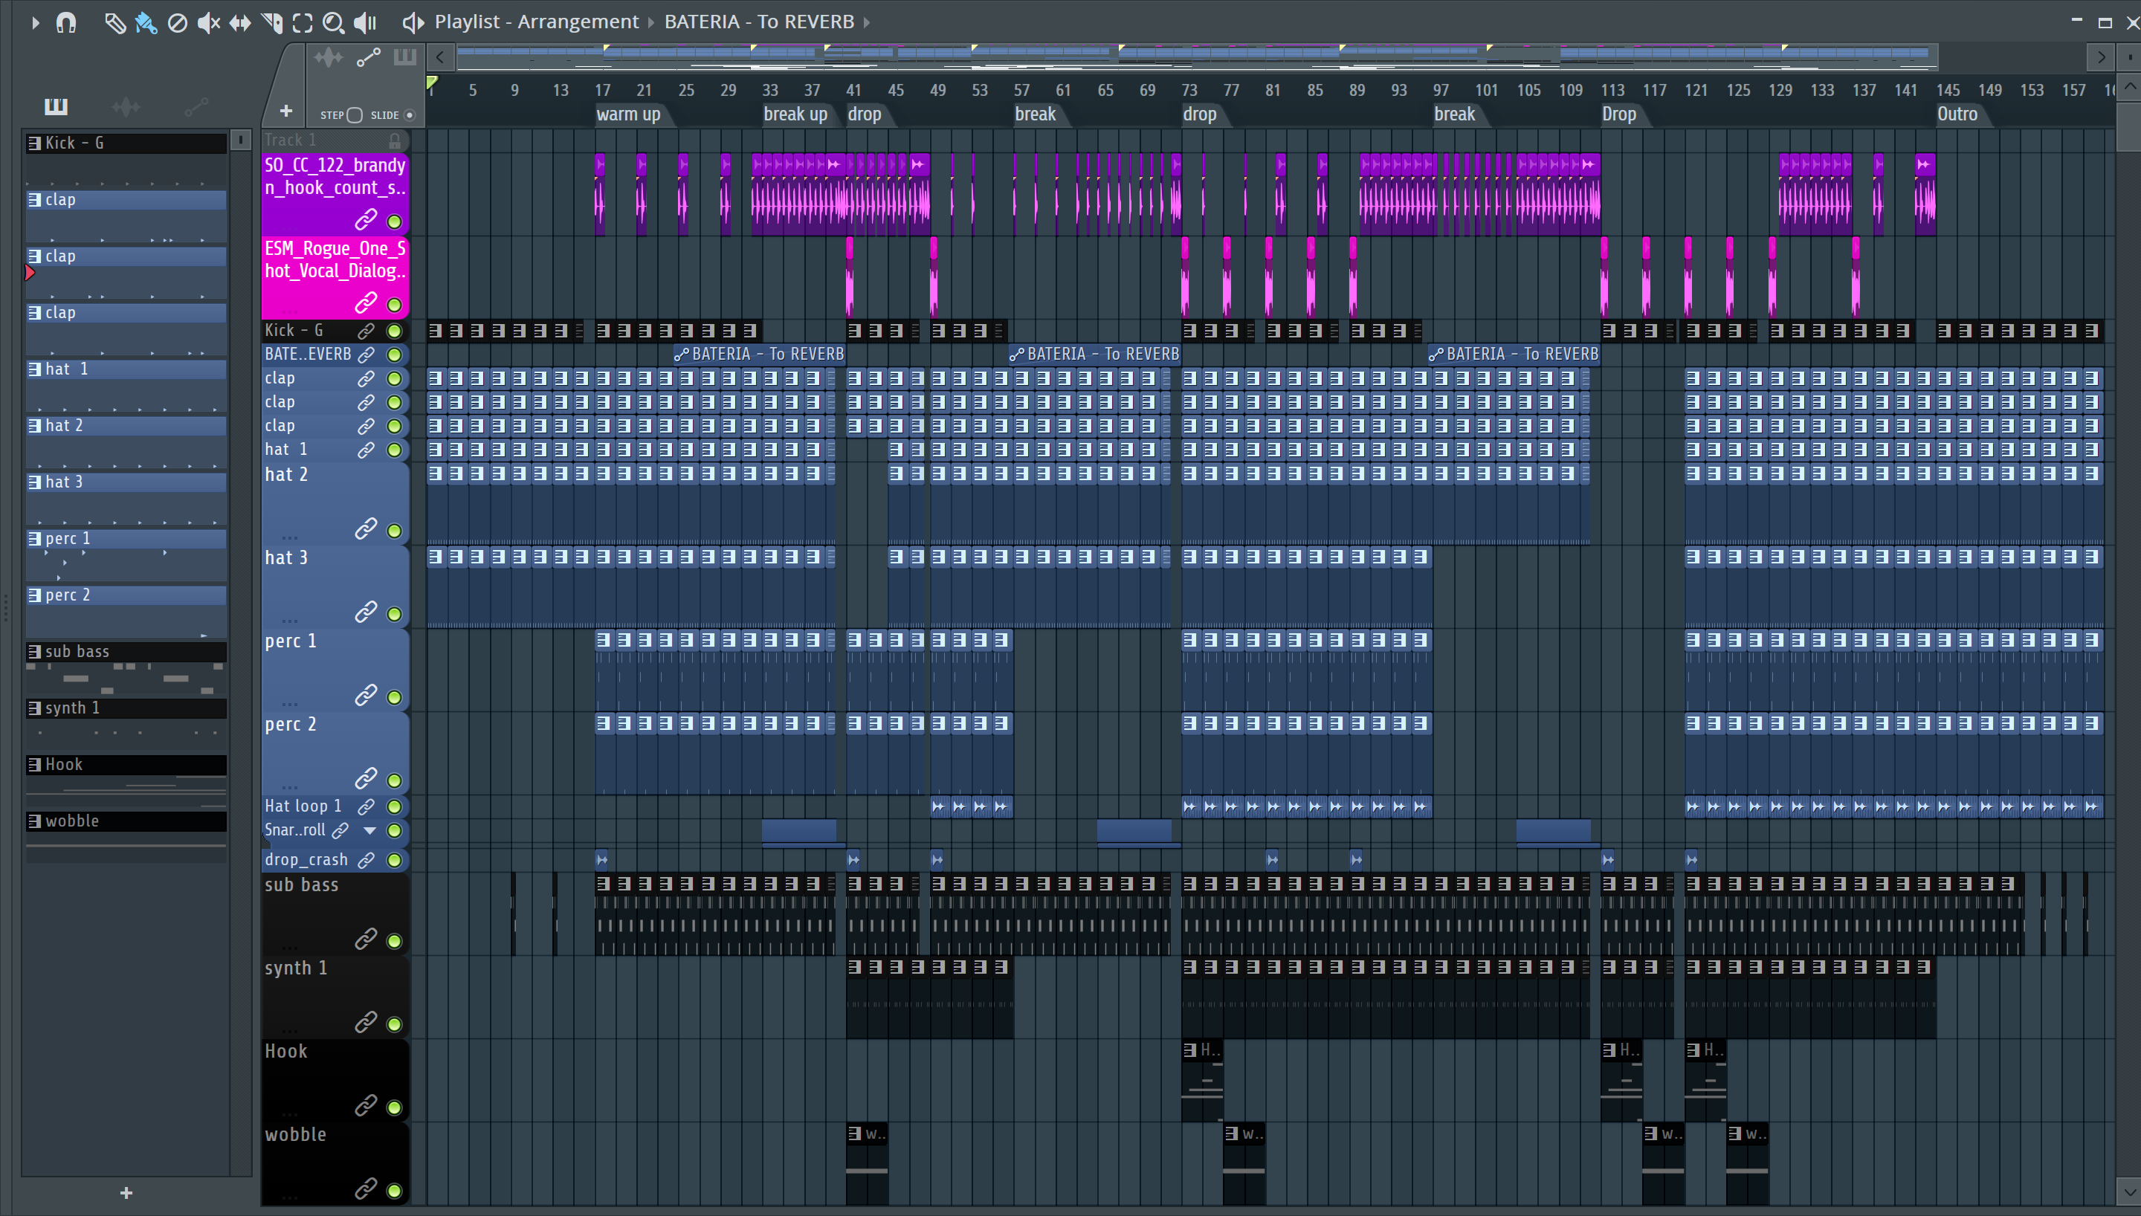Viewport: 2141px width, 1216px height.
Task: Select the Playback tool
Action: tap(366, 22)
